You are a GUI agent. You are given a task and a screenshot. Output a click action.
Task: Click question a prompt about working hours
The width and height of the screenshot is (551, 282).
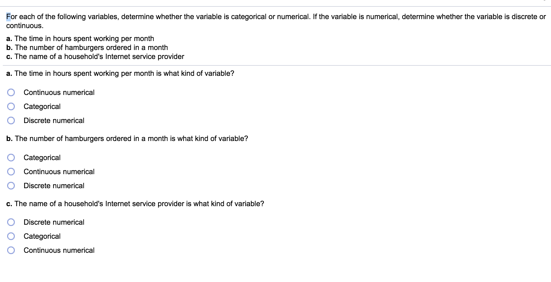point(120,73)
